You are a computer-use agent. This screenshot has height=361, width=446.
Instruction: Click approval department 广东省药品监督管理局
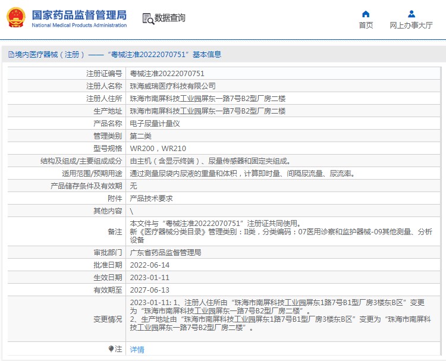pyautogui.click(x=165, y=252)
